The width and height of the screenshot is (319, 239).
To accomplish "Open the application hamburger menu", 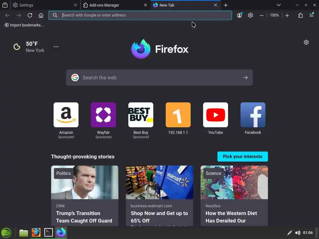I will (312, 15).
